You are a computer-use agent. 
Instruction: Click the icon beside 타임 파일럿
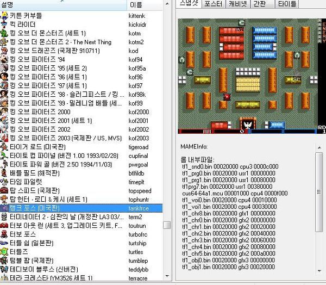(4, 182)
